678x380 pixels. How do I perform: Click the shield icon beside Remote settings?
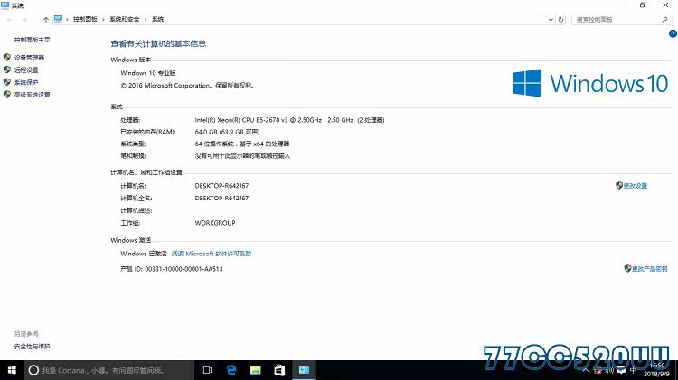click(x=7, y=70)
